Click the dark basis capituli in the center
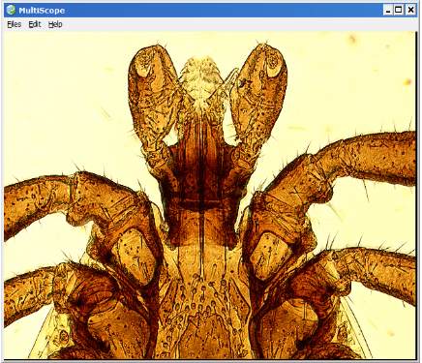422x363 pixels. [201, 187]
